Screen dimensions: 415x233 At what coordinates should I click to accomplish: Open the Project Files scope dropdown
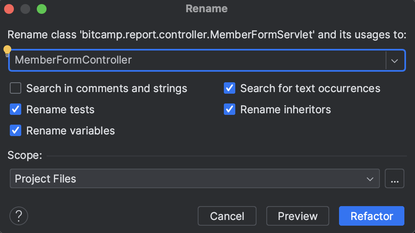pyautogui.click(x=194, y=179)
